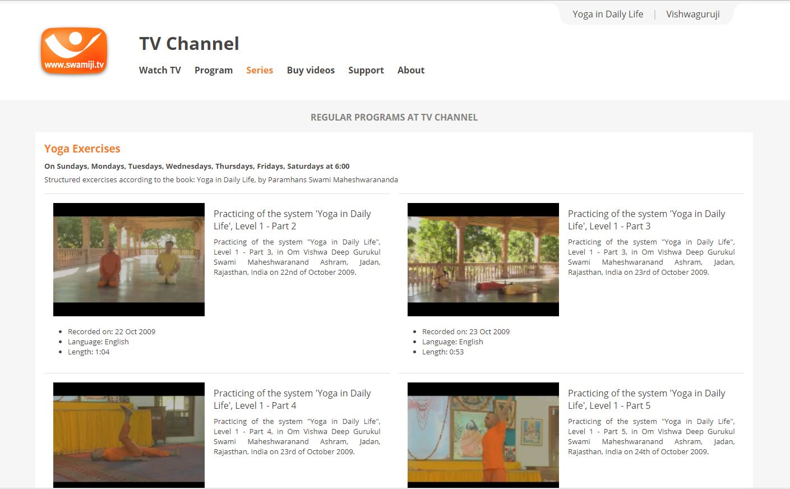Image resolution: width=790 pixels, height=489 pixels.
Task: Click the Yoga Exercises heading
Action: pos(82,148)
